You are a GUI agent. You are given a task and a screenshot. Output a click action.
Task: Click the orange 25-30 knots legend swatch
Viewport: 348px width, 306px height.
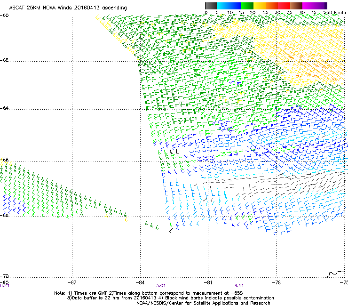272,6
